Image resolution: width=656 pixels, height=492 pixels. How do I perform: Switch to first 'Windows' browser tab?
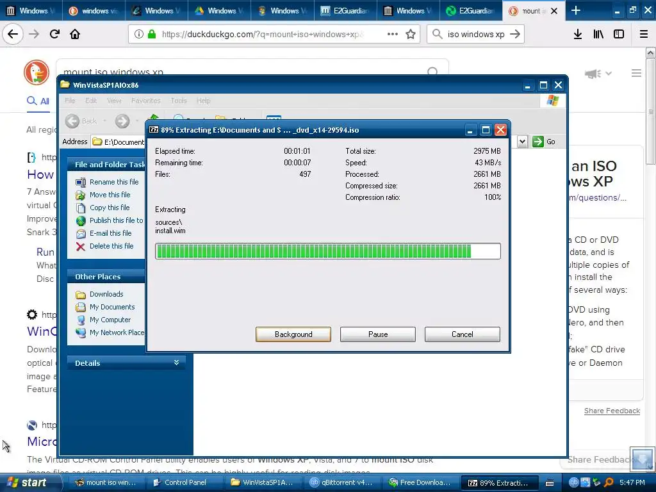pyautogui.click(x=31, y=10)
